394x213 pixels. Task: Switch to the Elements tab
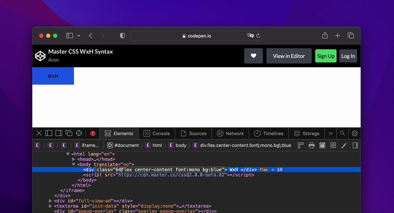(x=119, y=134)
